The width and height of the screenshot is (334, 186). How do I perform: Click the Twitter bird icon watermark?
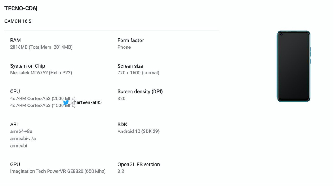[66, 102]
